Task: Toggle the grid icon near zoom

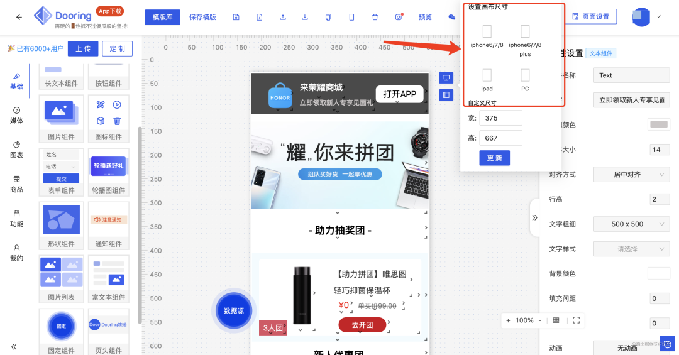Action: (556, 320)
